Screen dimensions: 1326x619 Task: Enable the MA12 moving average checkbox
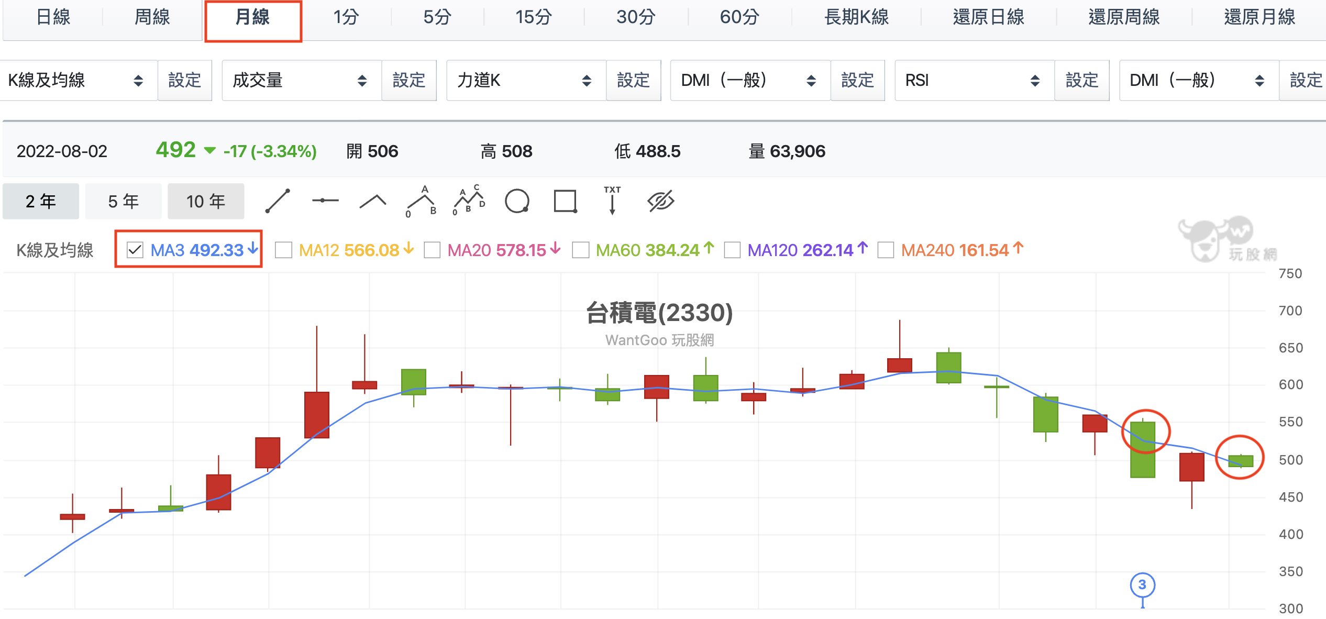(283, 250)
